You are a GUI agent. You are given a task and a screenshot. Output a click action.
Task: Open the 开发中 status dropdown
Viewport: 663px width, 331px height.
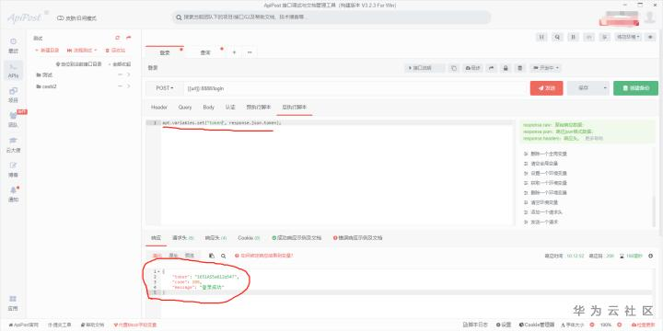(x=546, y=68)
